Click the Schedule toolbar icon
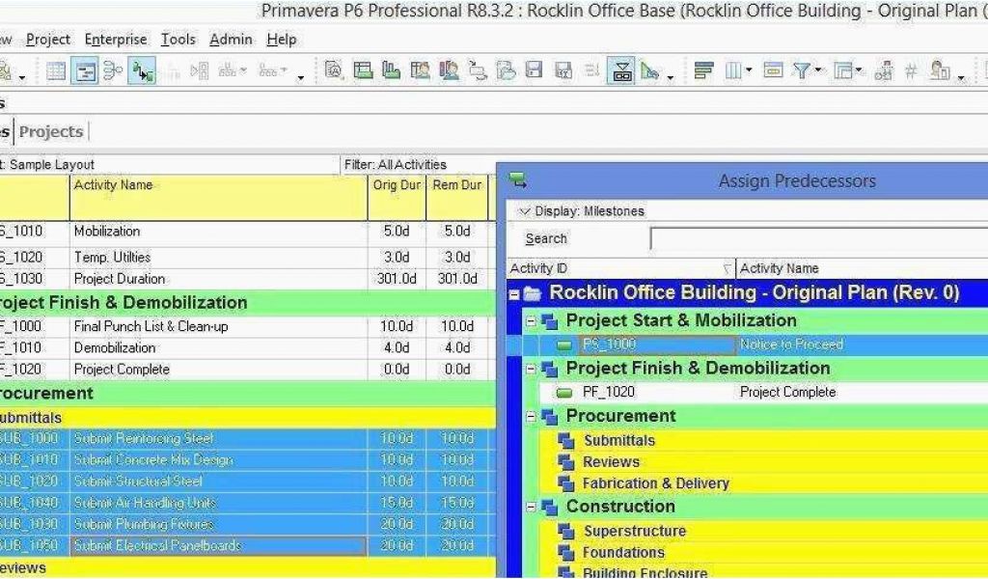 tap(884, 70)
